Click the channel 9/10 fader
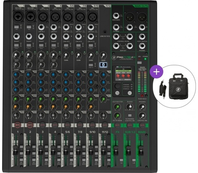The height and width of the screenshot is (173, 198). pyautogui.click(x=90, y=150)
